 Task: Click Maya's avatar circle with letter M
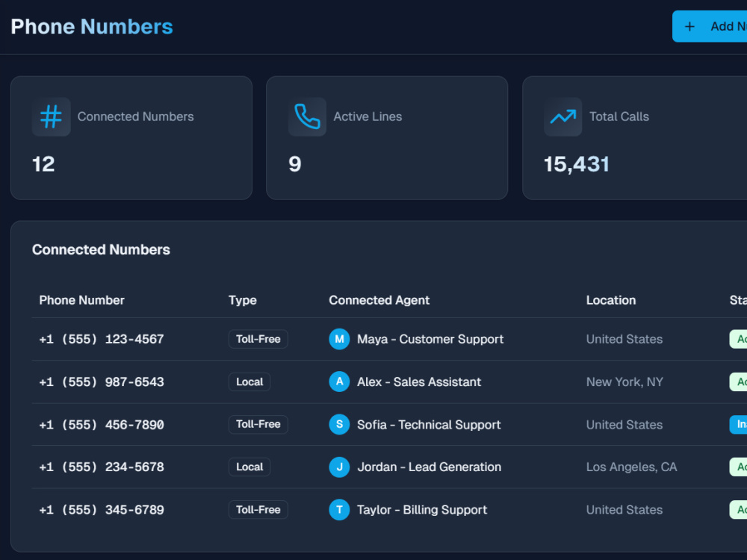point(339,339)
